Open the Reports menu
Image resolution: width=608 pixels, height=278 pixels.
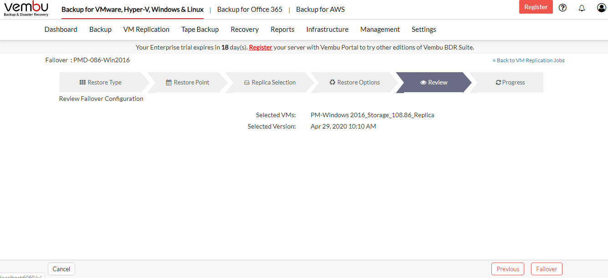(x=282, y=30)
